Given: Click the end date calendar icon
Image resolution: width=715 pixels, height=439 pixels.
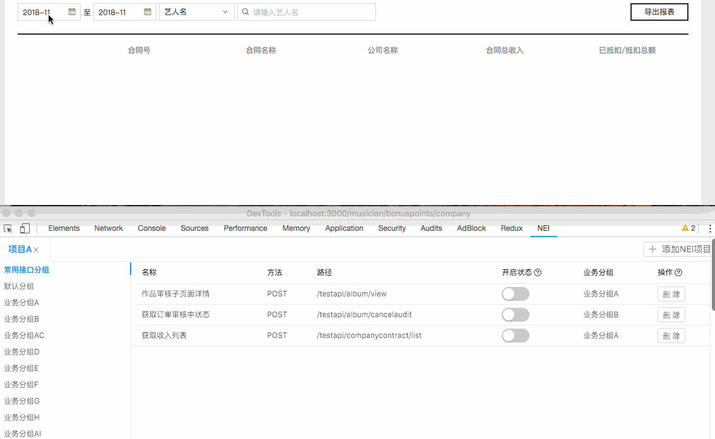Looking at the screenshot, I should (x=148, y=12).
